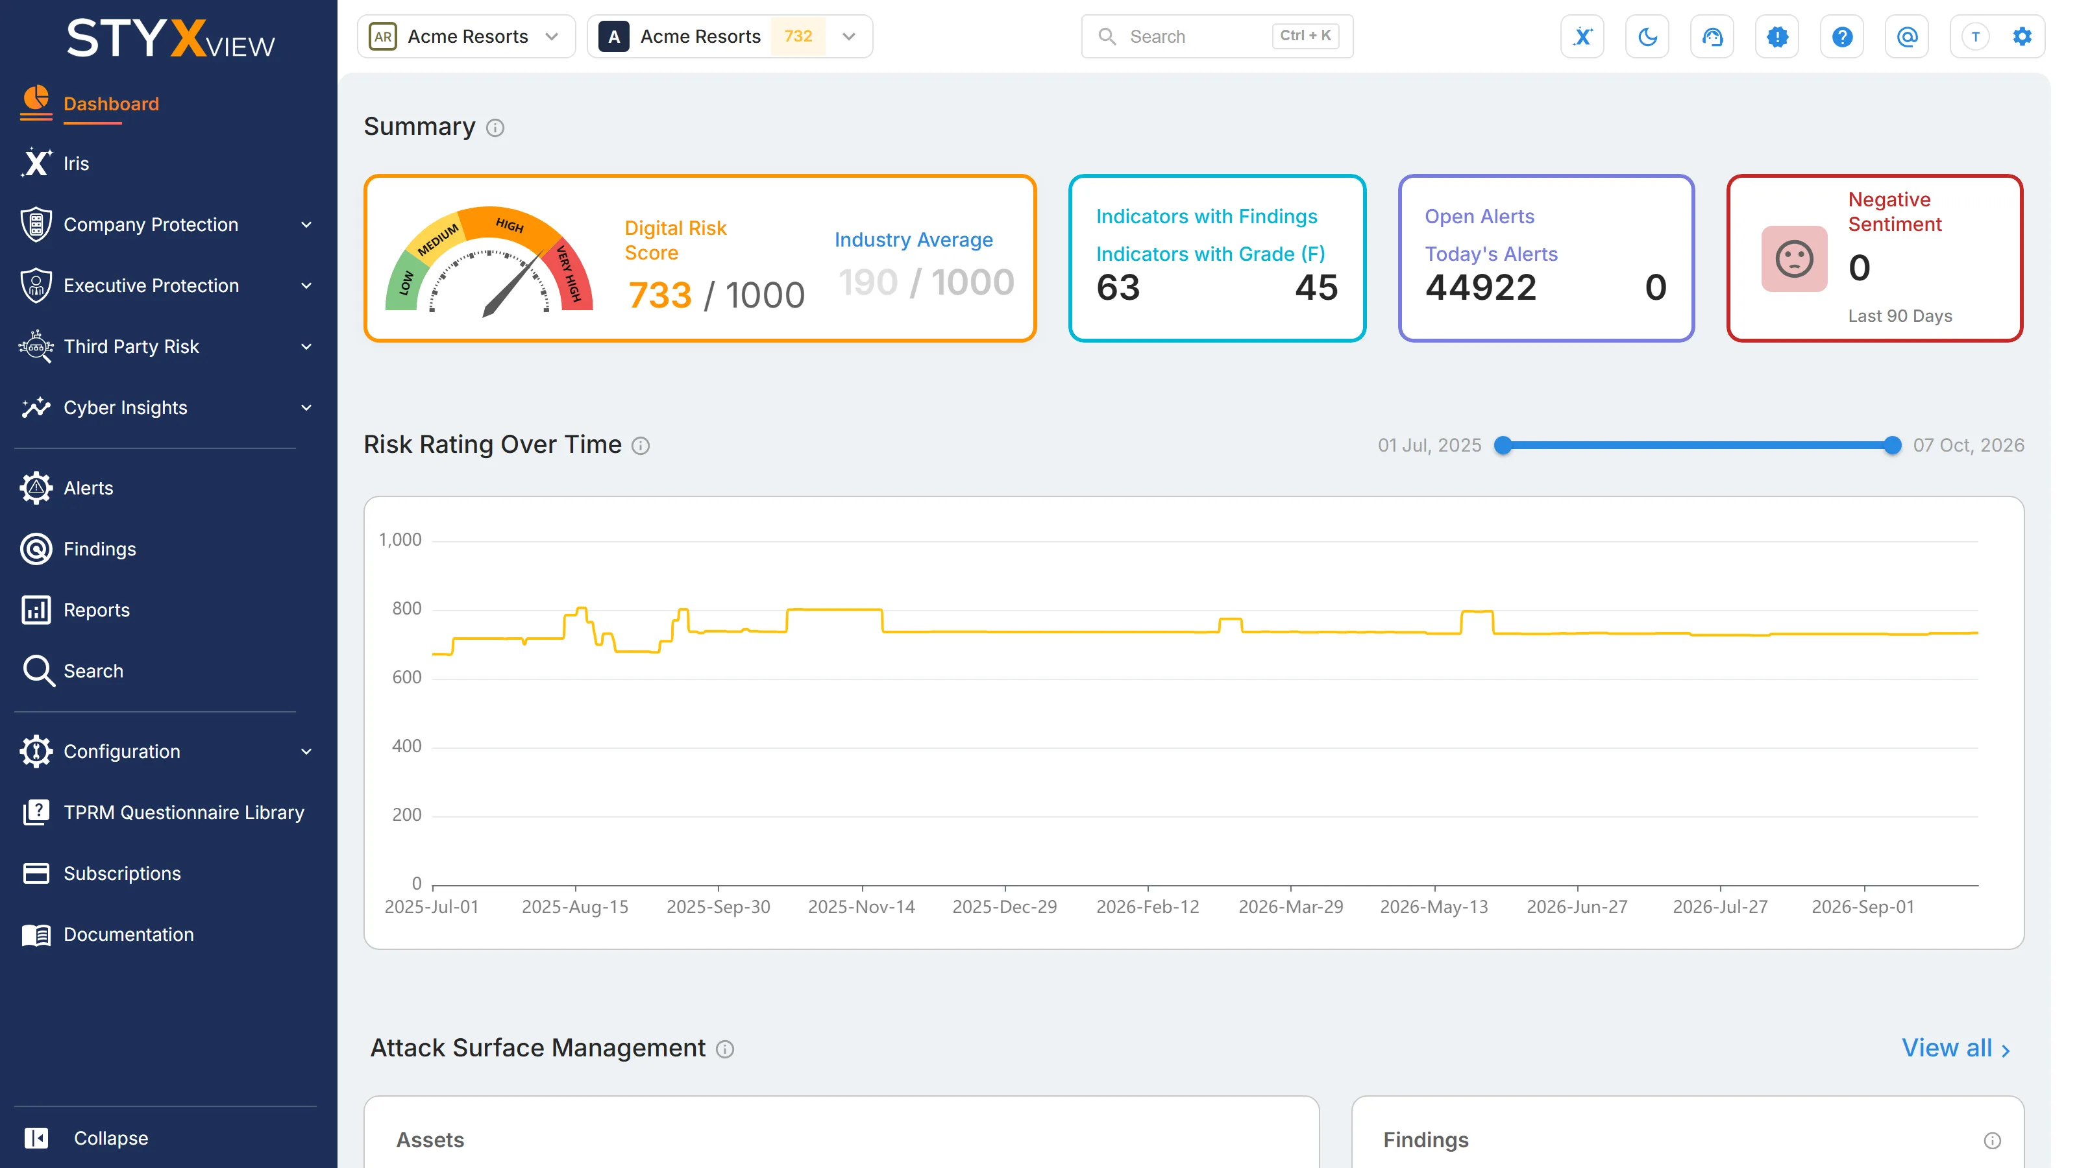
Task: Show info for Risk Rating Over Time
Action: coord(640,446)
